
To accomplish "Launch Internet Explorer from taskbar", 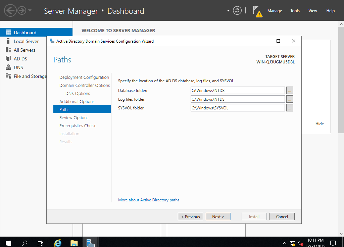I will (x=58, y=243).
